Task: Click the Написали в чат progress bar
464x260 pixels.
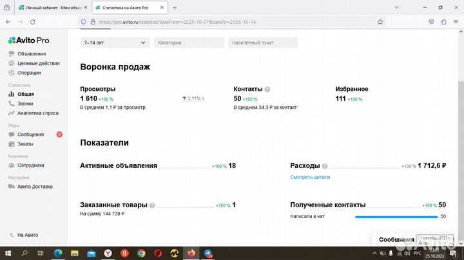Action: pyautogui.click(x=396, y=217)
